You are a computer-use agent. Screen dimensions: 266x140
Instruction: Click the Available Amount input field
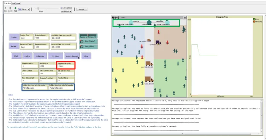[42, 37]
